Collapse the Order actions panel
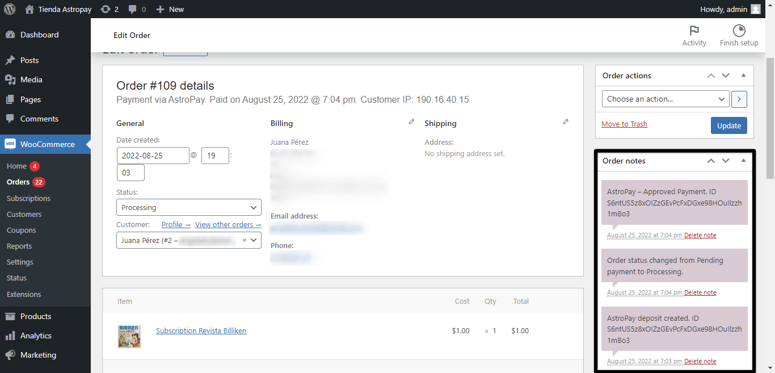The height and width of the screenshot is (373, 775). tap(743, 76)
